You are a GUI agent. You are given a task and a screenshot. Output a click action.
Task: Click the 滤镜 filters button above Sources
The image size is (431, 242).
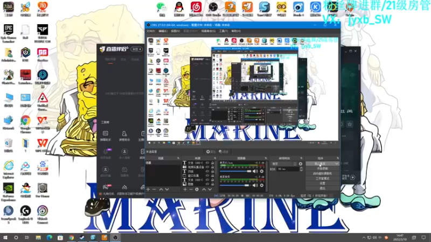[224, 152]
